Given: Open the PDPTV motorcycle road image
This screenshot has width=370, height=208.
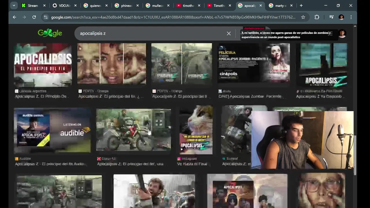Looking at the screenshot, I should [182, 64].
